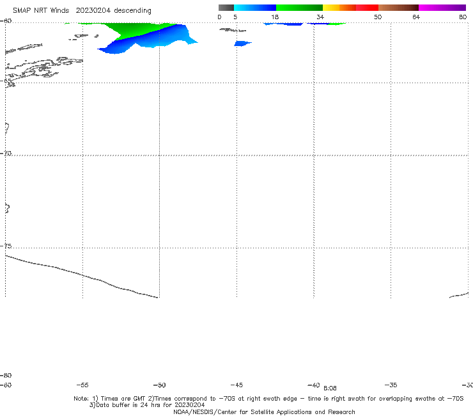The height and width of the screenshot is (416, 473).
Task: Click the color scale label "50"
Action: [x=378, y=17]
